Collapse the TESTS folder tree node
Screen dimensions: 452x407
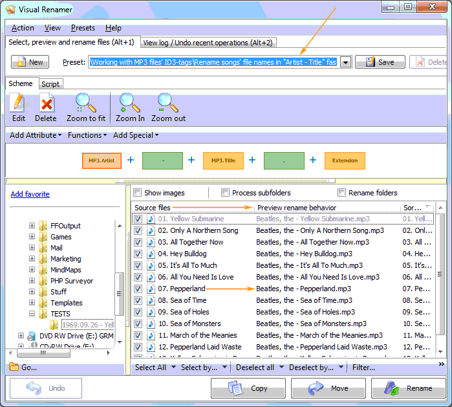tap(32, 314)
